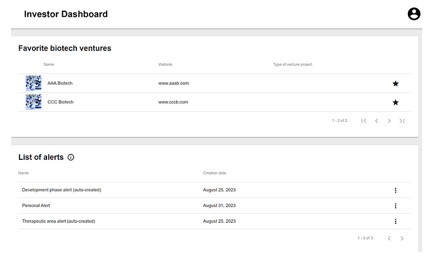Click the info icon beside List of alerts
Image resolution: width=431 pixels, height=257 pixels.
point(71,157)
